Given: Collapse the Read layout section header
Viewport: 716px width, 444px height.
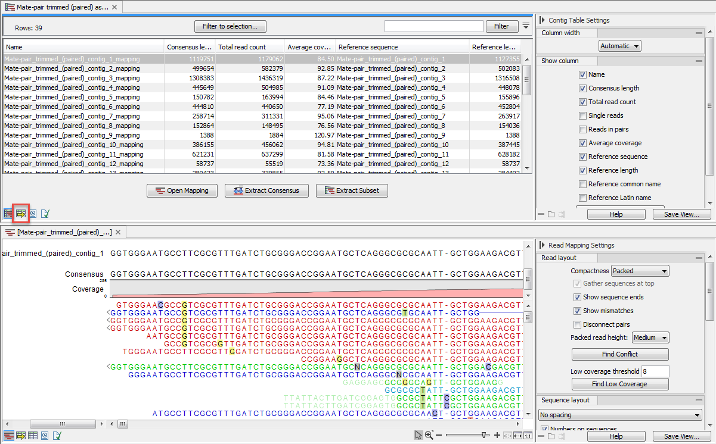Looking at the screenshot, I should 699,257.
